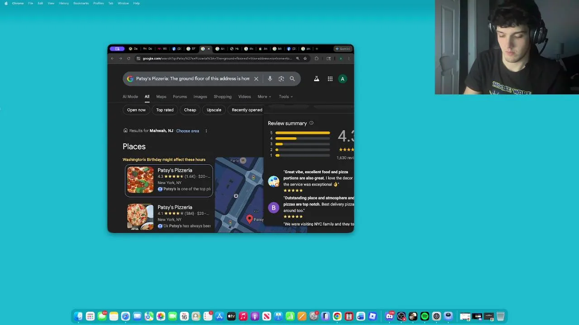The height and width of the screenshot is (325, 579).
Task: Submit search with the magnifier icon
Action: pyautogui.click(x=292, y=79)
